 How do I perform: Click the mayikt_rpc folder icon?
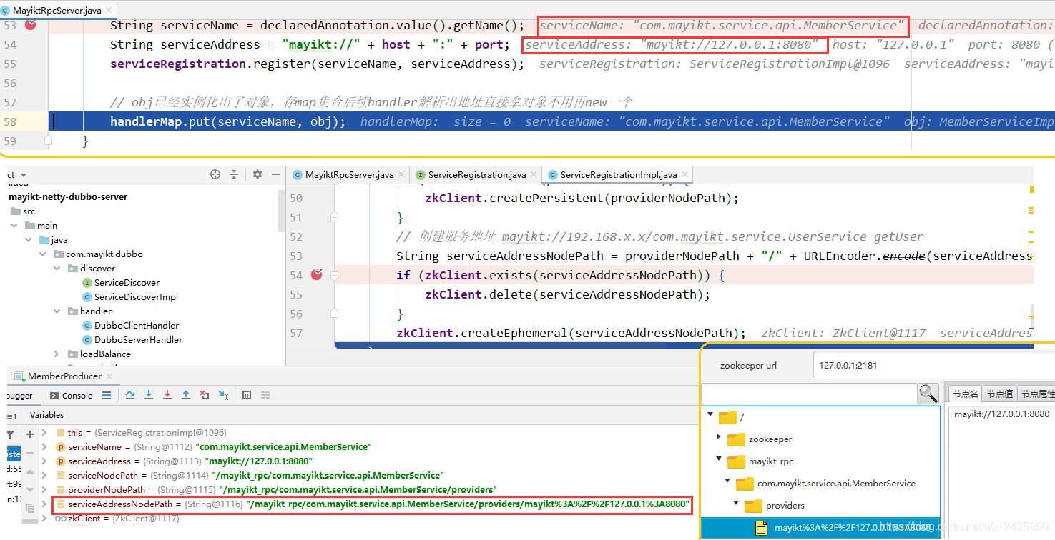(x=736, y=461)
